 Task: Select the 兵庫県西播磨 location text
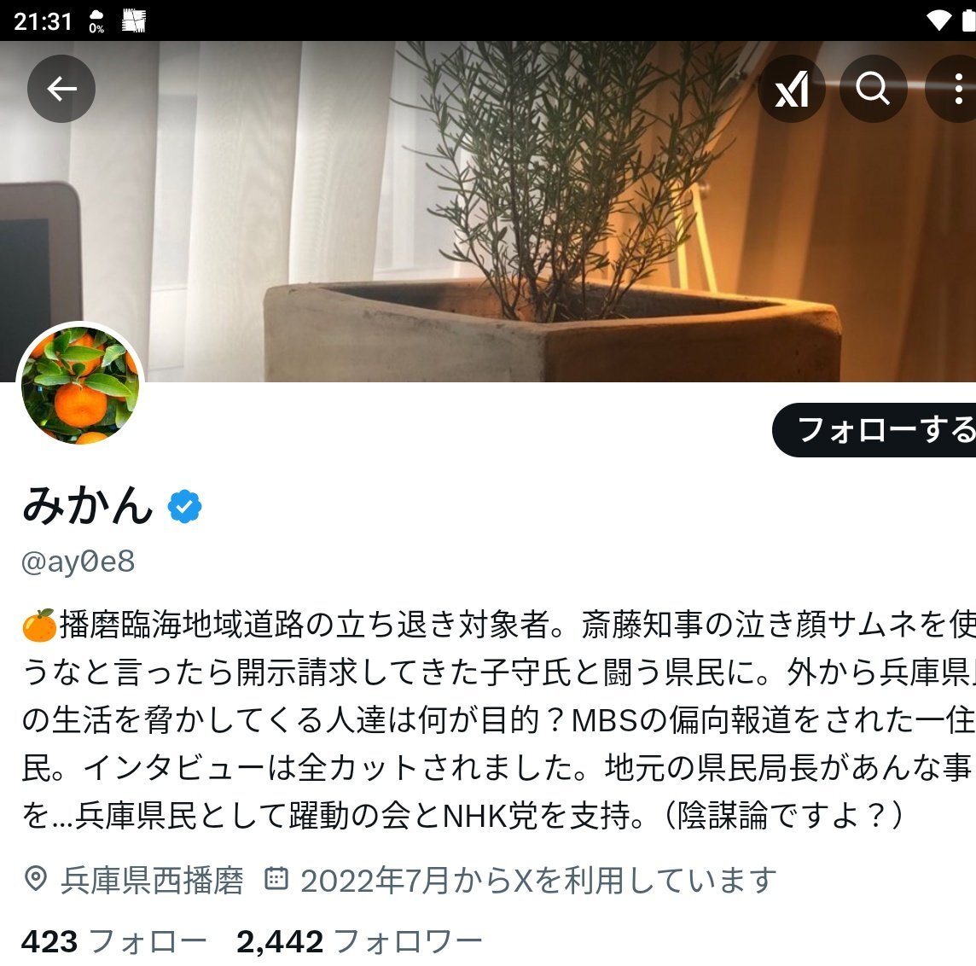click(152, 880)
